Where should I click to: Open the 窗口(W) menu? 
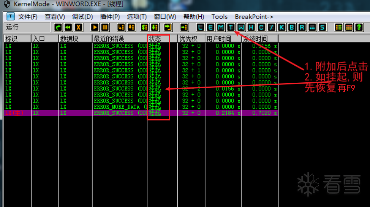tap(165, 17)
